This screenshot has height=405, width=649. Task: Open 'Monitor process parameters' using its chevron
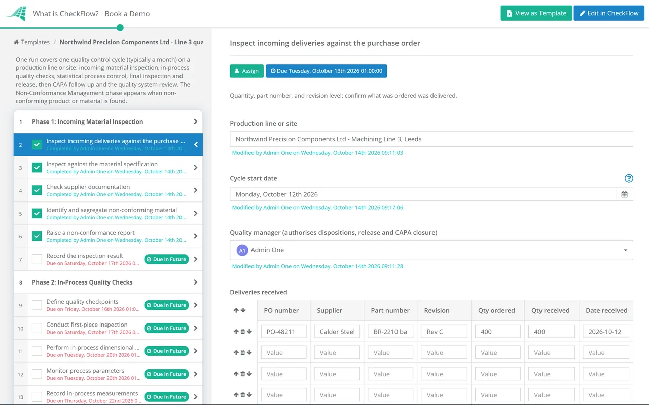point(196,374)
